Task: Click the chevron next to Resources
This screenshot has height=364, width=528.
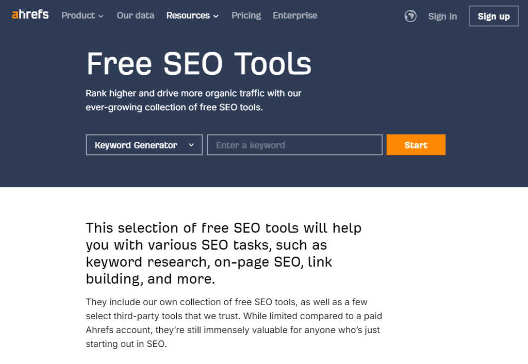Action: [216, 16]
